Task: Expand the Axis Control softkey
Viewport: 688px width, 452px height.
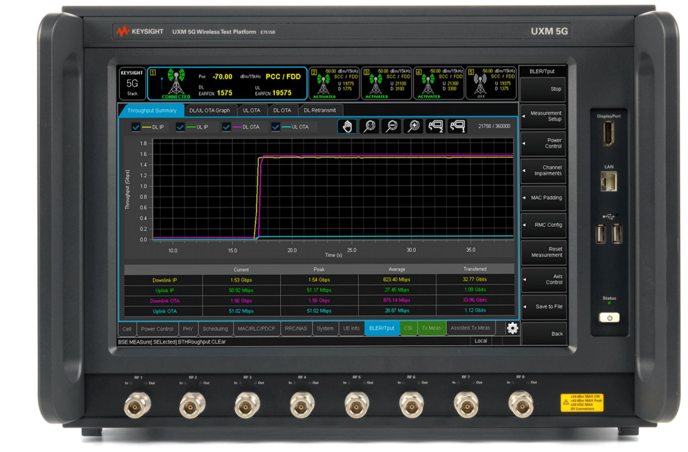Action: click(543, 279)
